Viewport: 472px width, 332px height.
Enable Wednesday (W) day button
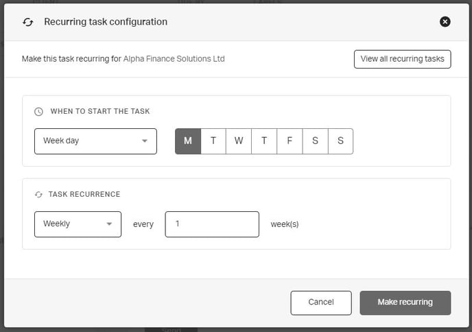(x=239, y=141)
